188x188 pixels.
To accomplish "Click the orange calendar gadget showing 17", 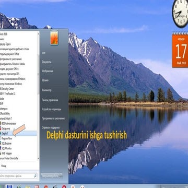I will point(180,50).
